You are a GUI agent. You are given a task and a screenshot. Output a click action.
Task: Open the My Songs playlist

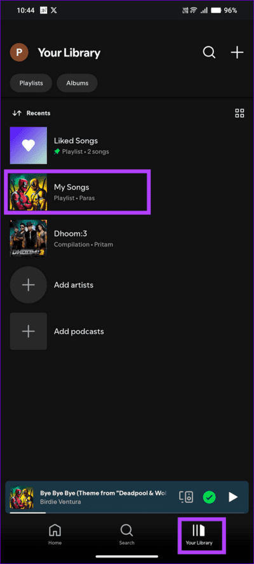pyautogui.click(x=77, y=192)
